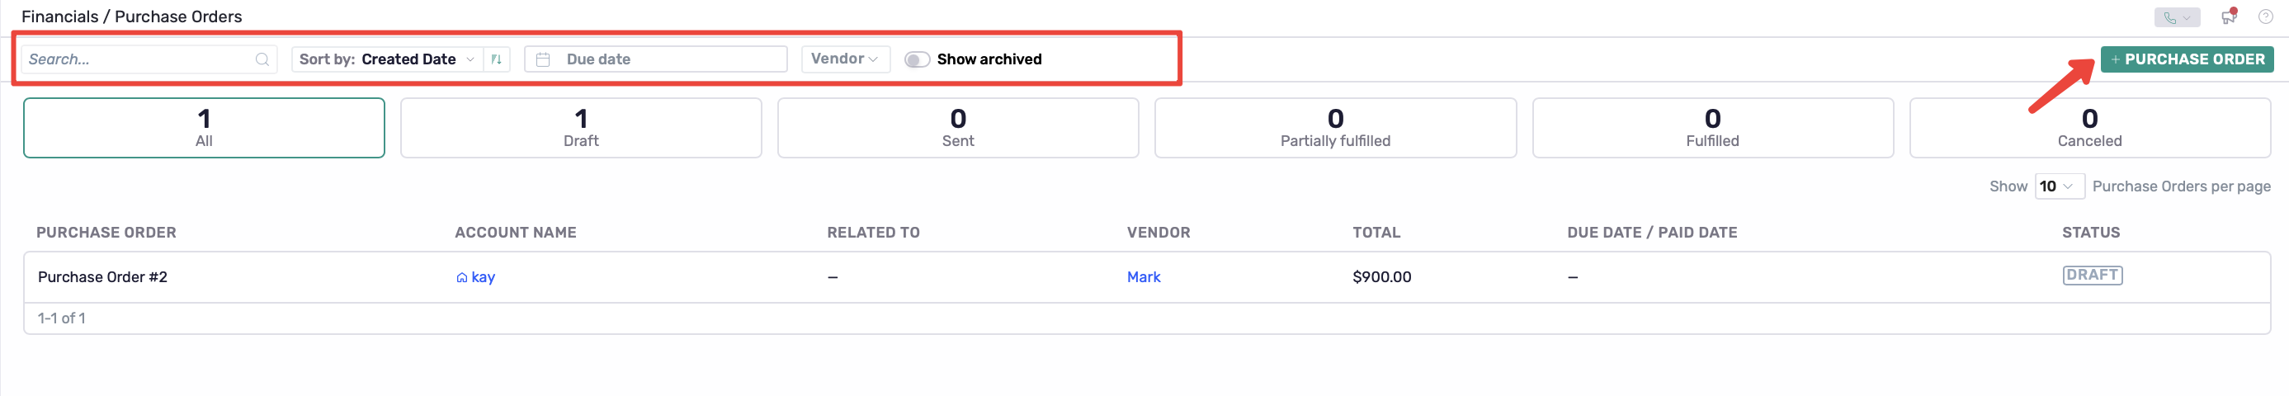Open the phone call dropdown icon
This screenshot has height=396, width=2289.
point(2176,16)
